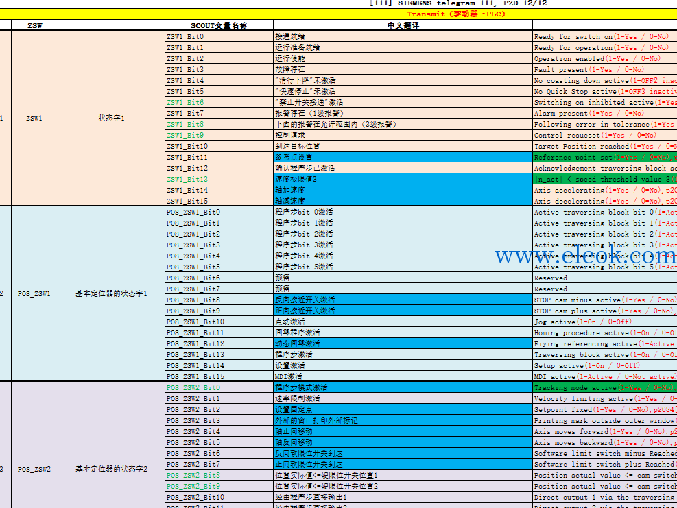Select the '基本定位器的状态字1' merged cell
The image size is (677, 508).
(111, 293)
